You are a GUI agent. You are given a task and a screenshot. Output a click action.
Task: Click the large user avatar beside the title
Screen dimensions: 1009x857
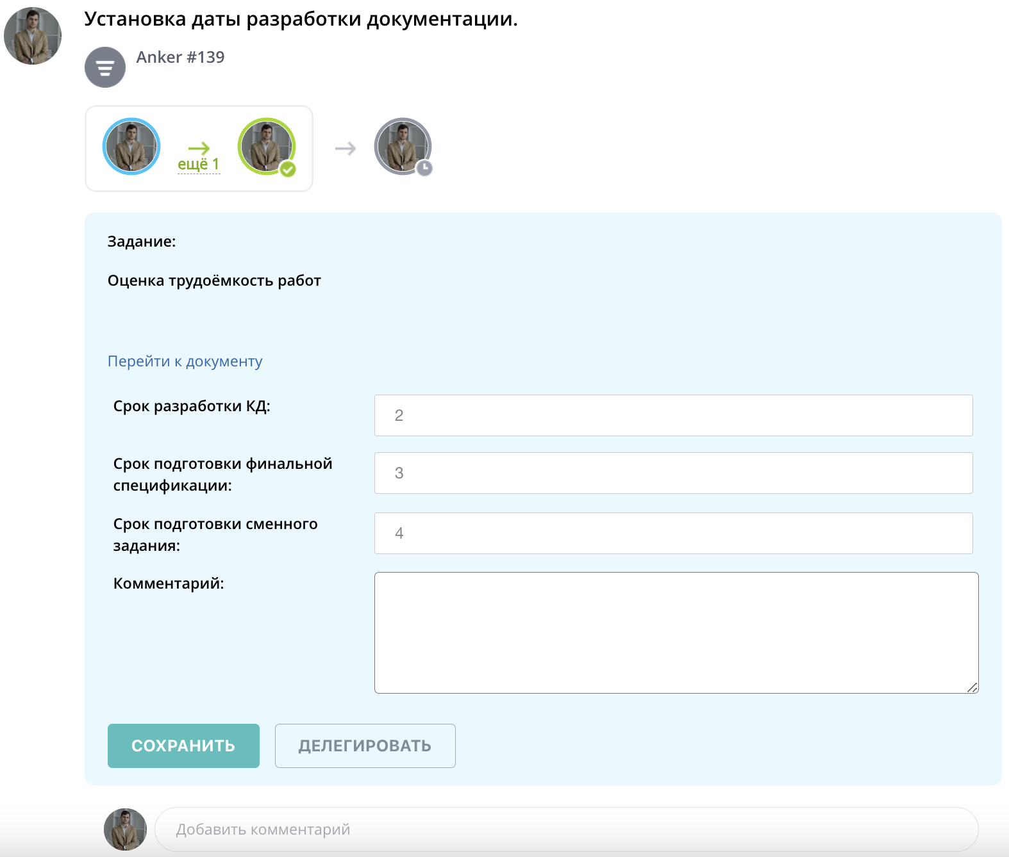33,36
